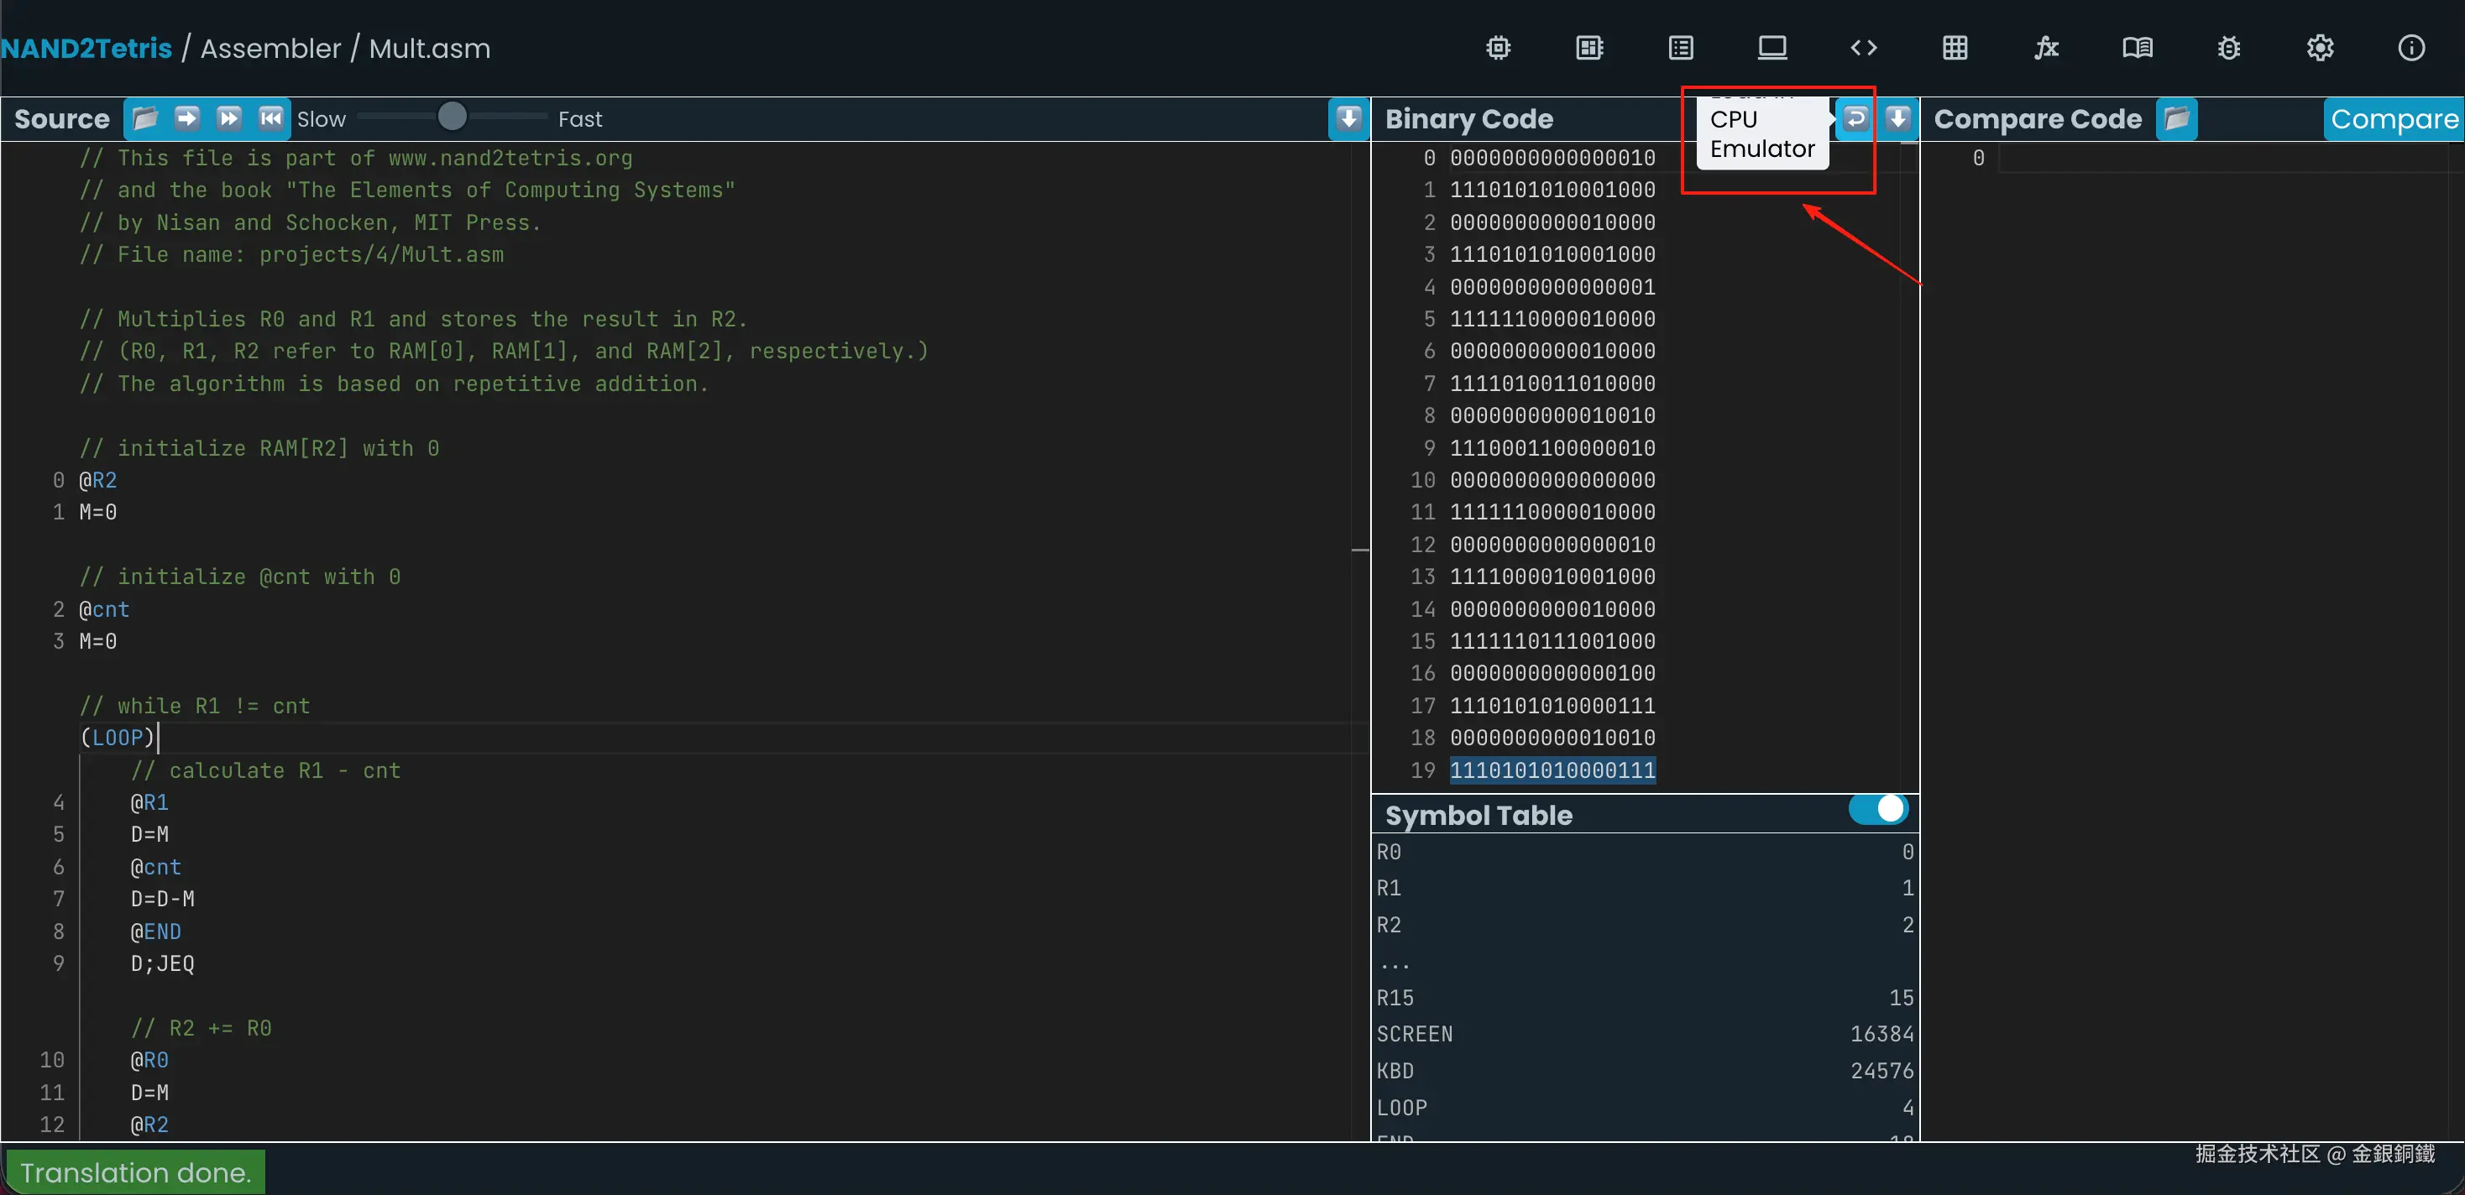
Task: Open the Bitmap Editor grid icon
Action: click(x=1955, y=48)
